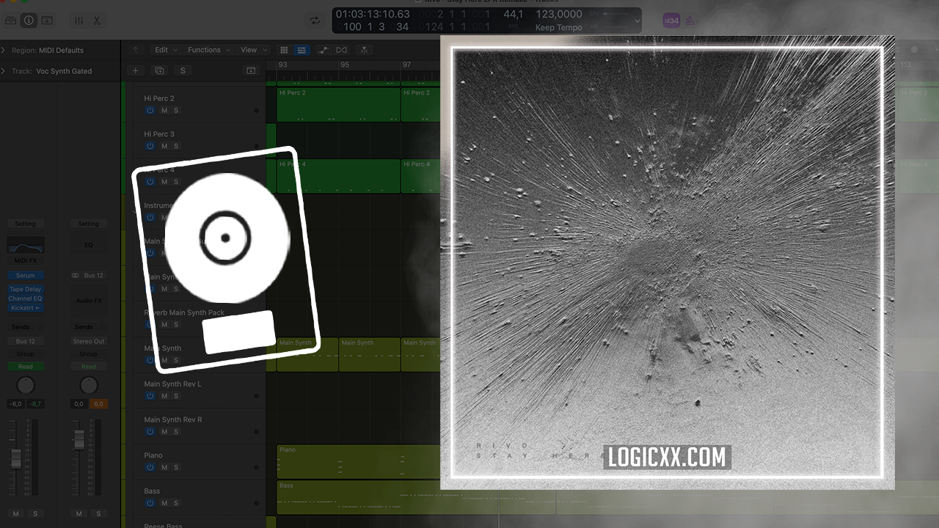Switch to the list tracks view icon
Screen dimensions: 939x528
(x=302, y=50)
